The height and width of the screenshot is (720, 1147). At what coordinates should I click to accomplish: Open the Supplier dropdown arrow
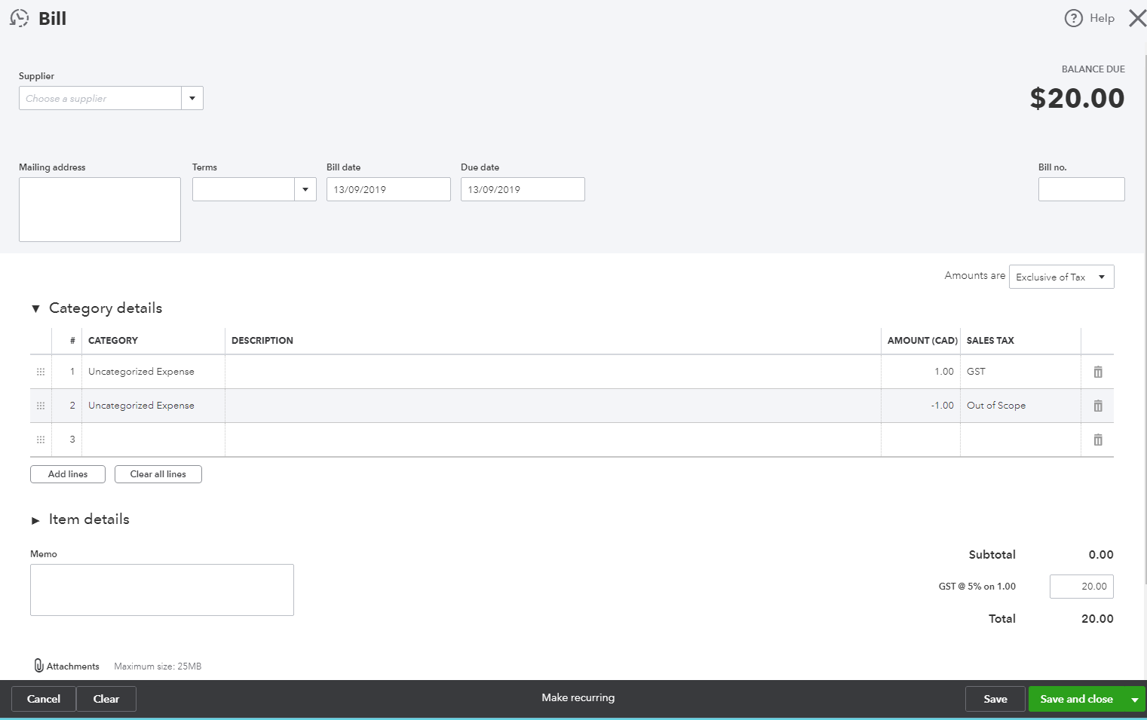(192, 98)
